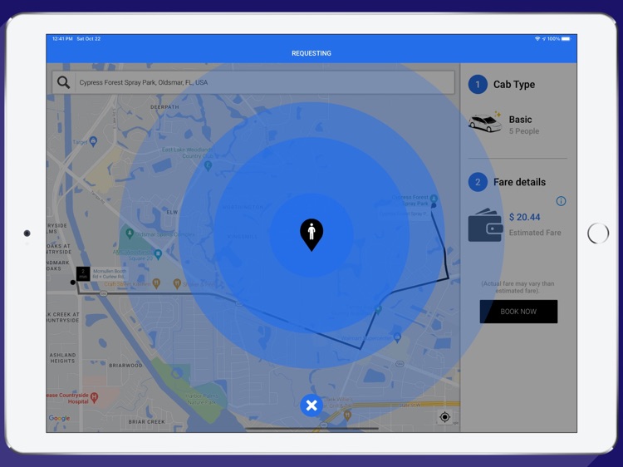623x467 pixels.
Task: Open fare info via the info icon
Action: point(561,201)
